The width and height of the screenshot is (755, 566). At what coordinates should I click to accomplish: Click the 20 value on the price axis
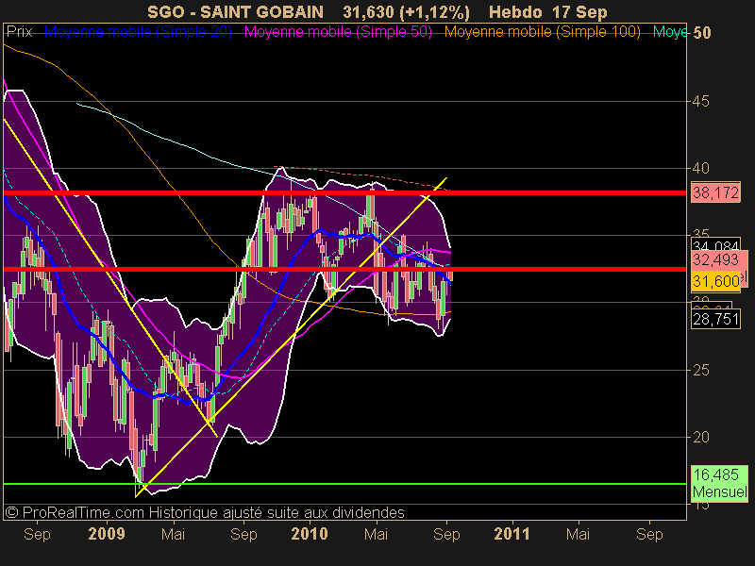coord(700,437)
